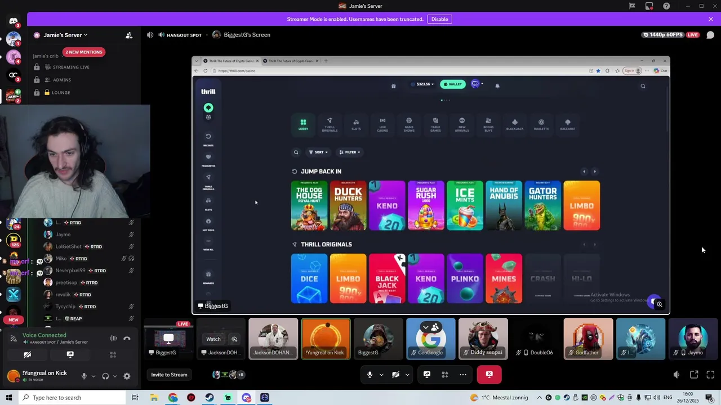This screenshot has height=405, width=721.
Task: Open the Streaming Live channel
Action: click(71, 67)
